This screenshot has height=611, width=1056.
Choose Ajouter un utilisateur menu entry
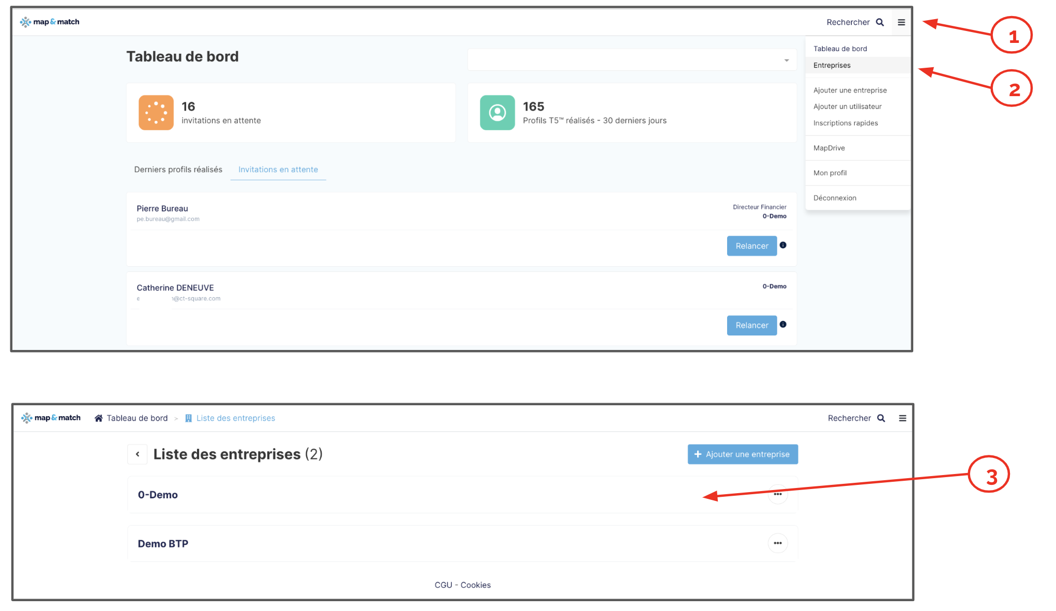(847, 106)
